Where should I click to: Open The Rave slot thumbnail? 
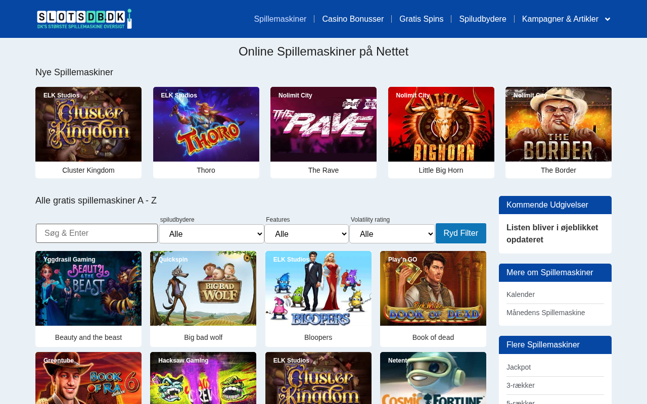point(323,124)
